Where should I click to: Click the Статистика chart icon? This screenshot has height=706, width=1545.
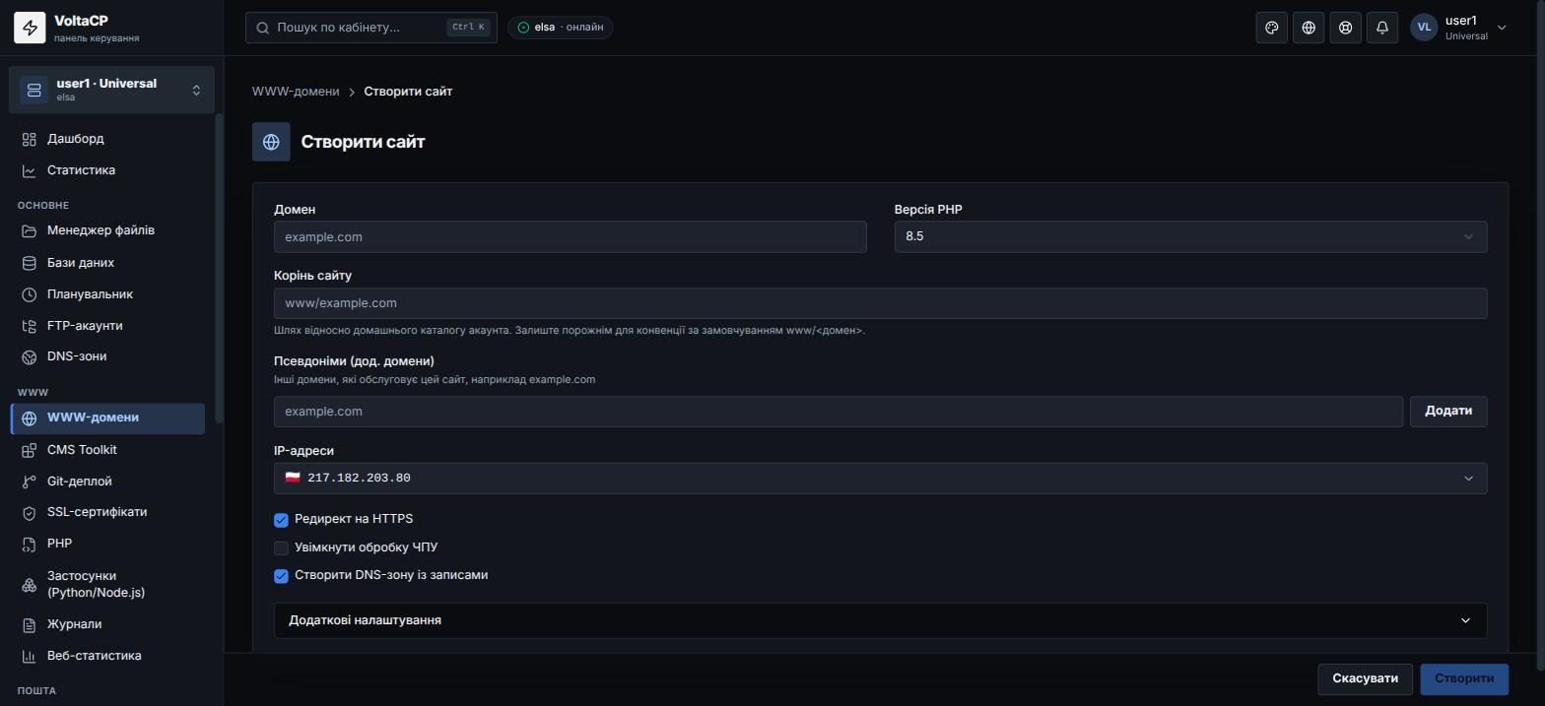[30, 170]
